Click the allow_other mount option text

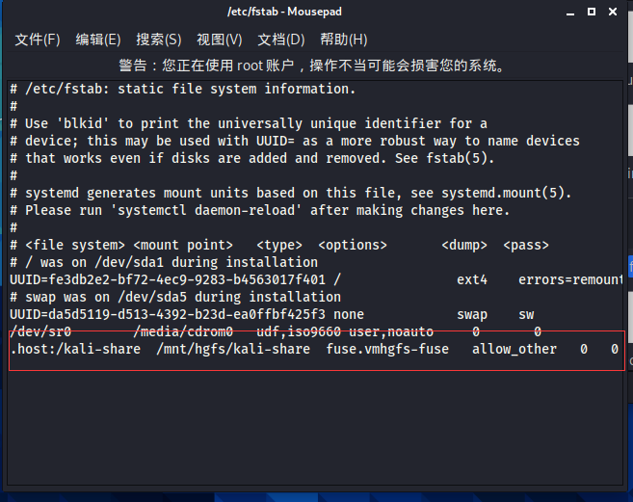click(x=514, y=349)
